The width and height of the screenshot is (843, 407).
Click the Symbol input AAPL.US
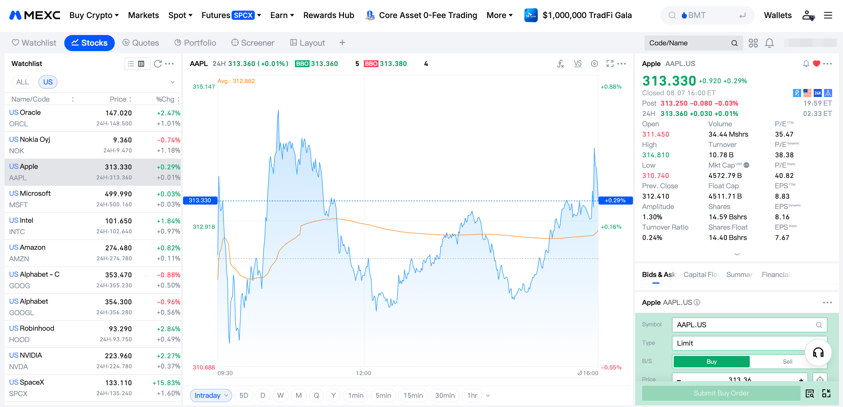(x=749, y=325)
